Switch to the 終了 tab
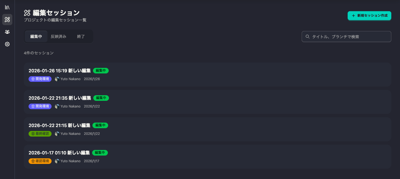Screen dimensions: 400x179 coord(81,37)
